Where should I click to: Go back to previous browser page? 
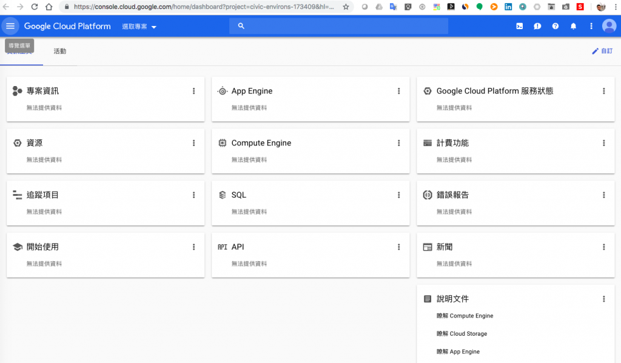[x=6, y=7]
